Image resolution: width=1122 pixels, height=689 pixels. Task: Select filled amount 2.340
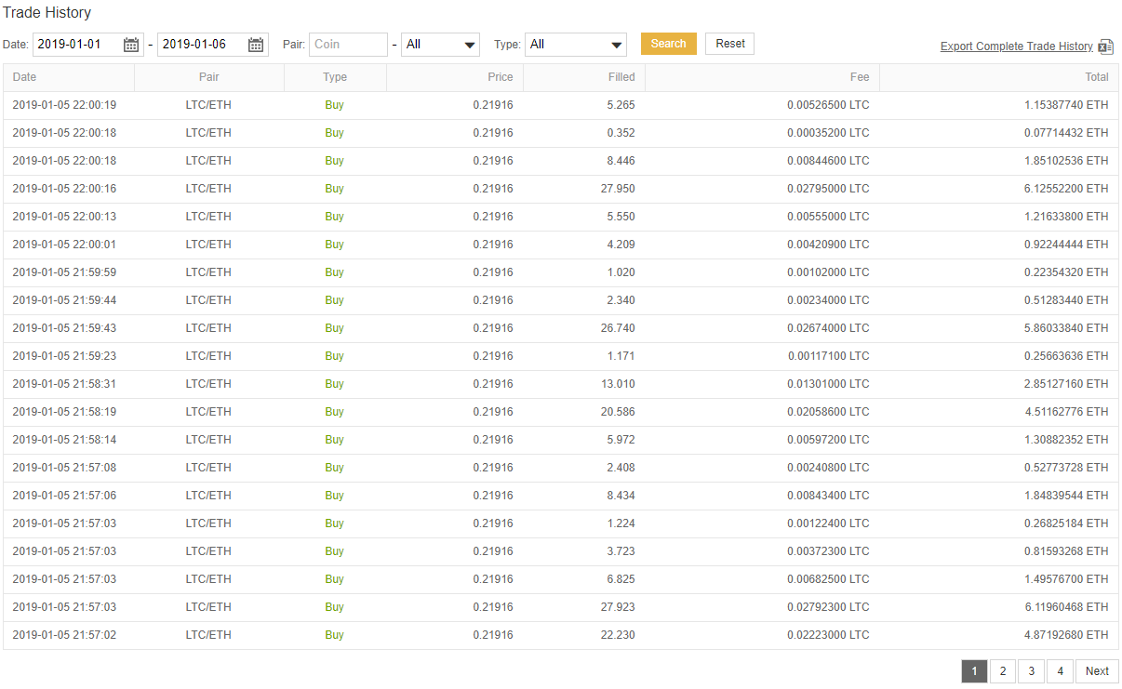click(621, 300)
